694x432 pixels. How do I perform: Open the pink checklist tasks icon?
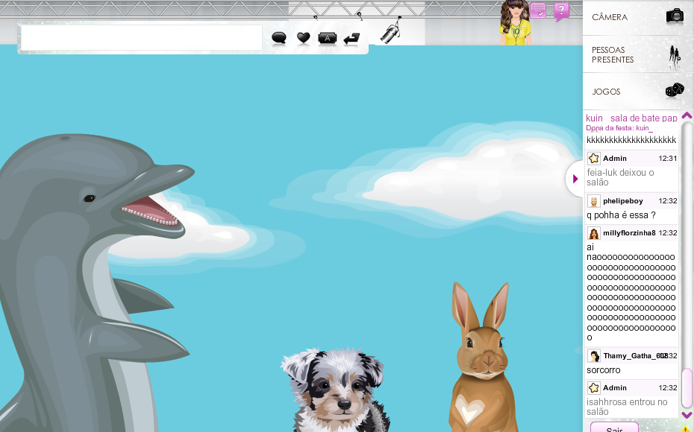(538, 10)
